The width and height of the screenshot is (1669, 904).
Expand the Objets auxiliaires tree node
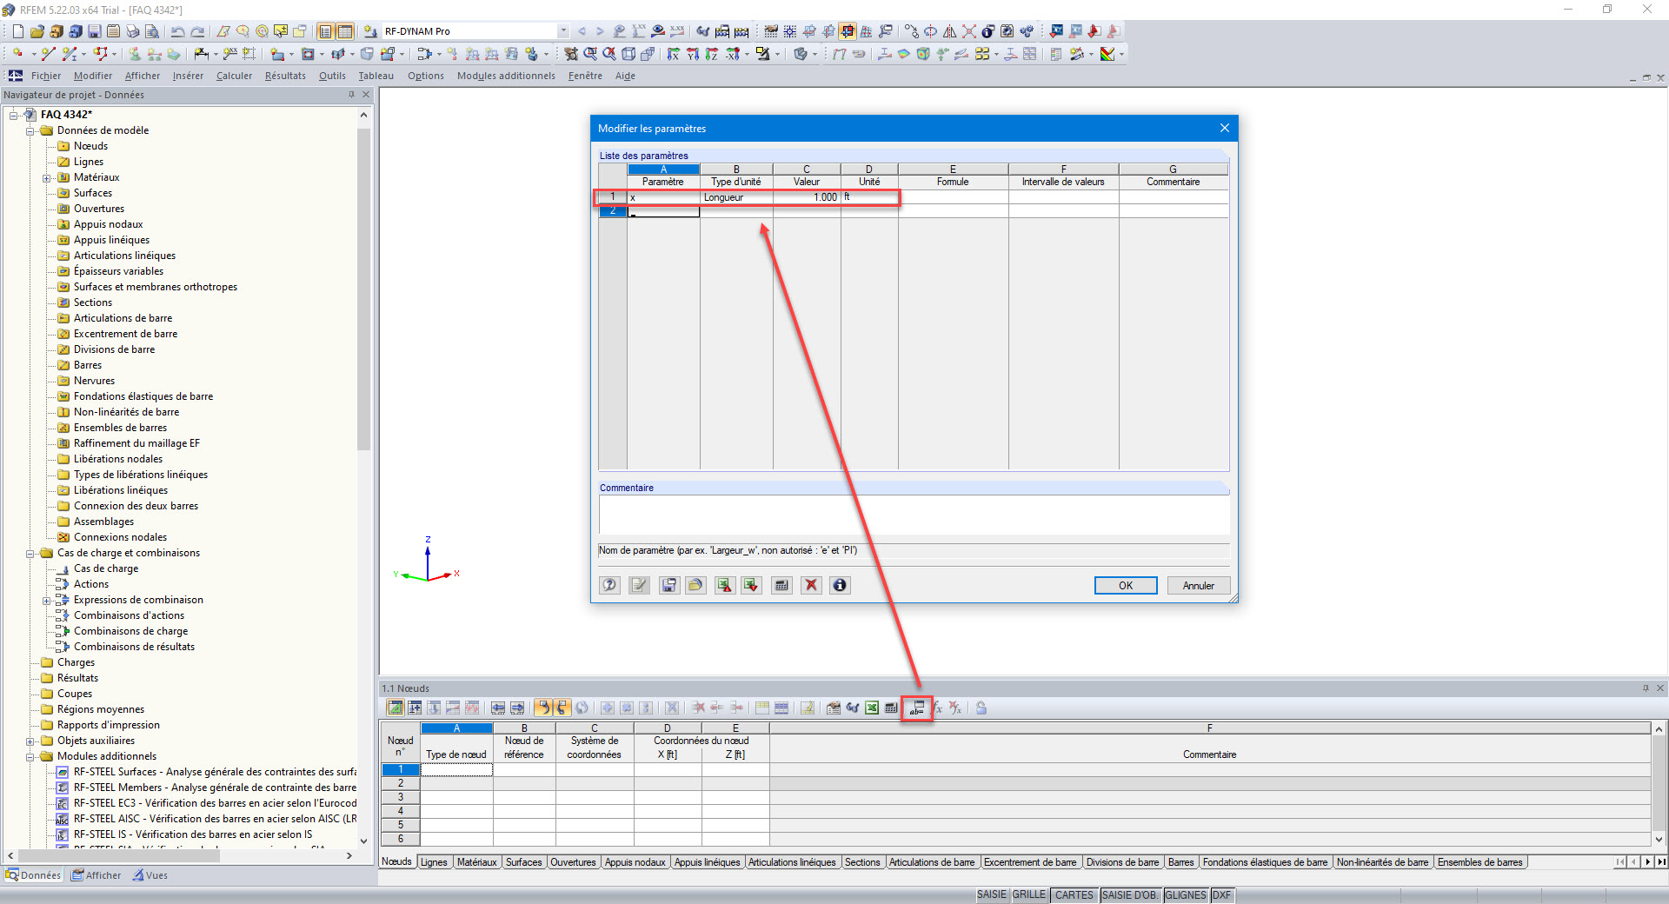coord(30,741)
